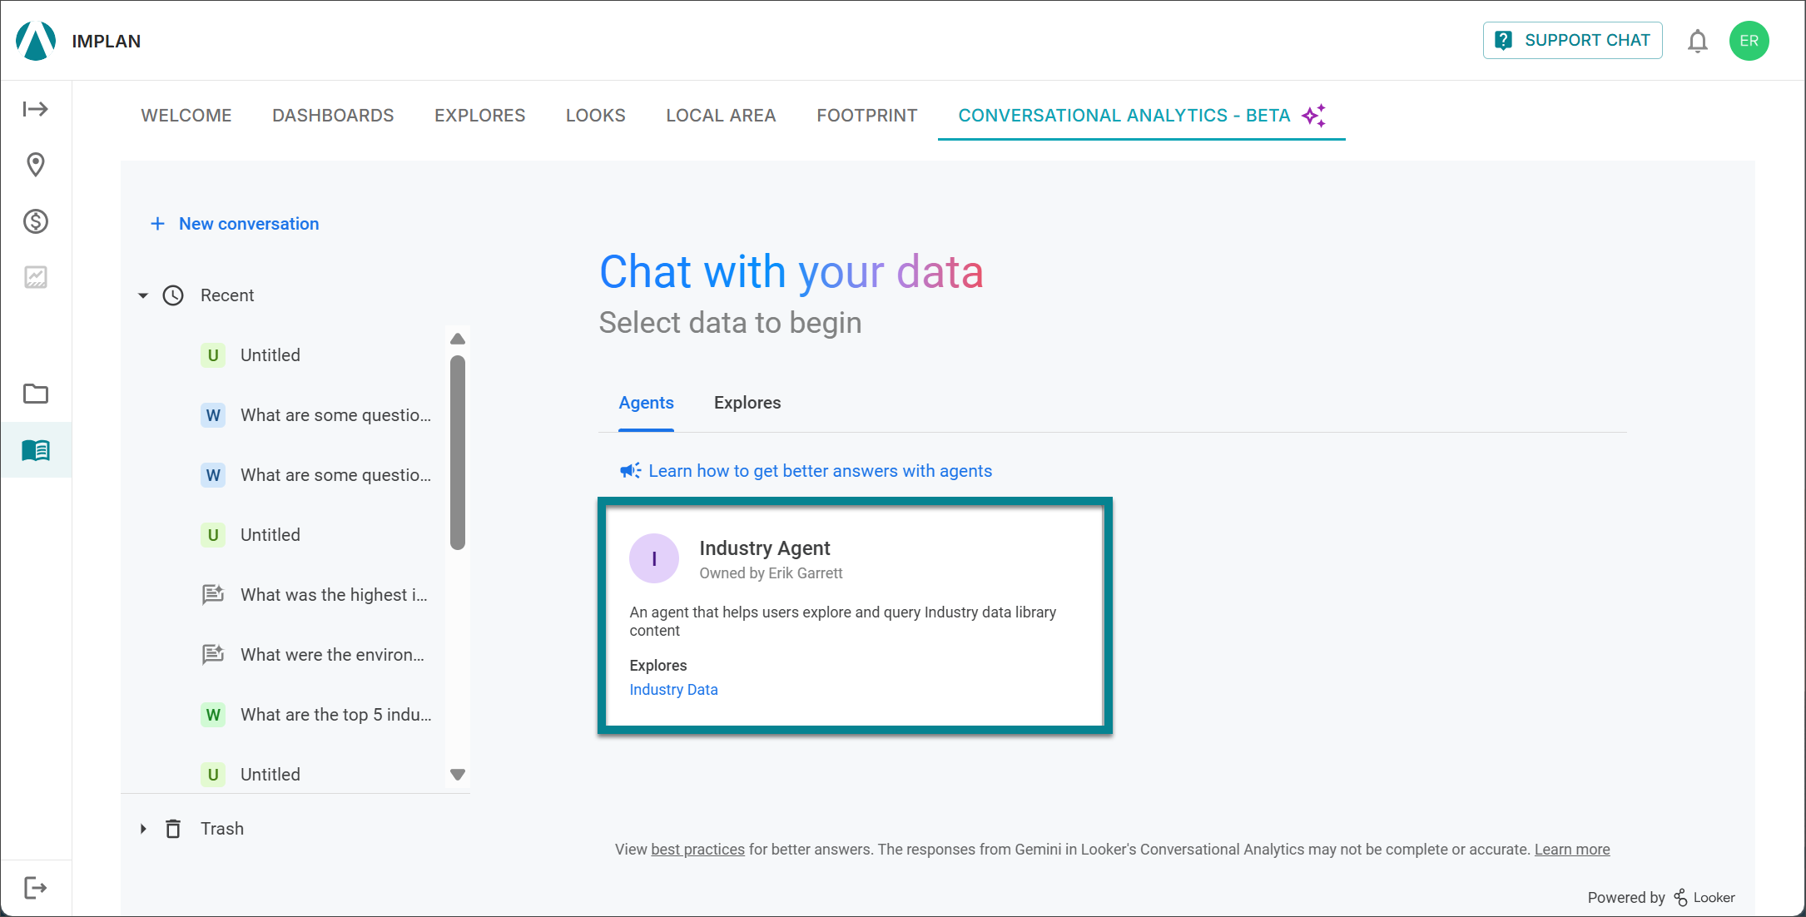The height and width of the screenshot is (917, 1806).
Task: Open the Industry Data explore link
Action: [x=674, y=690]
